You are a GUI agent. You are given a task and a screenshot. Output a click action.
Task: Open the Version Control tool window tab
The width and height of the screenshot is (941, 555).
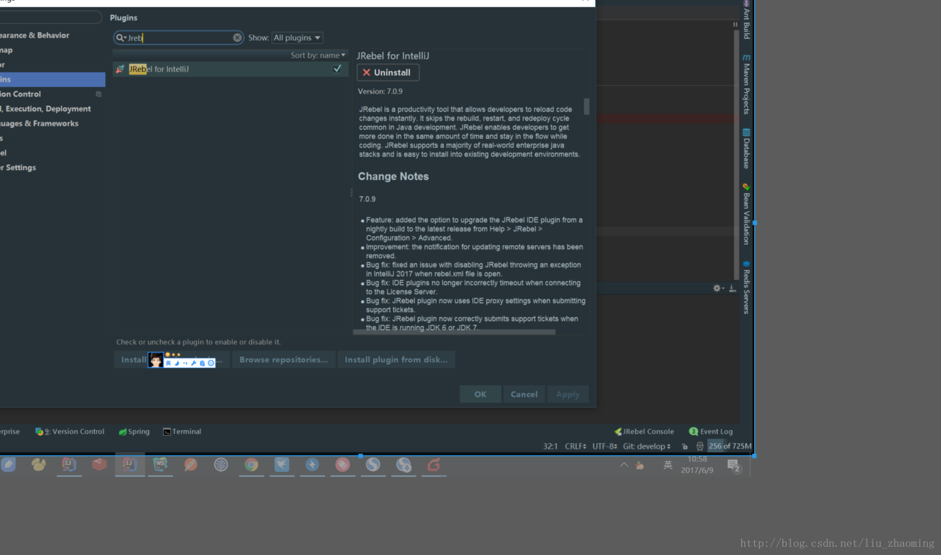click(x=70, y=432)
